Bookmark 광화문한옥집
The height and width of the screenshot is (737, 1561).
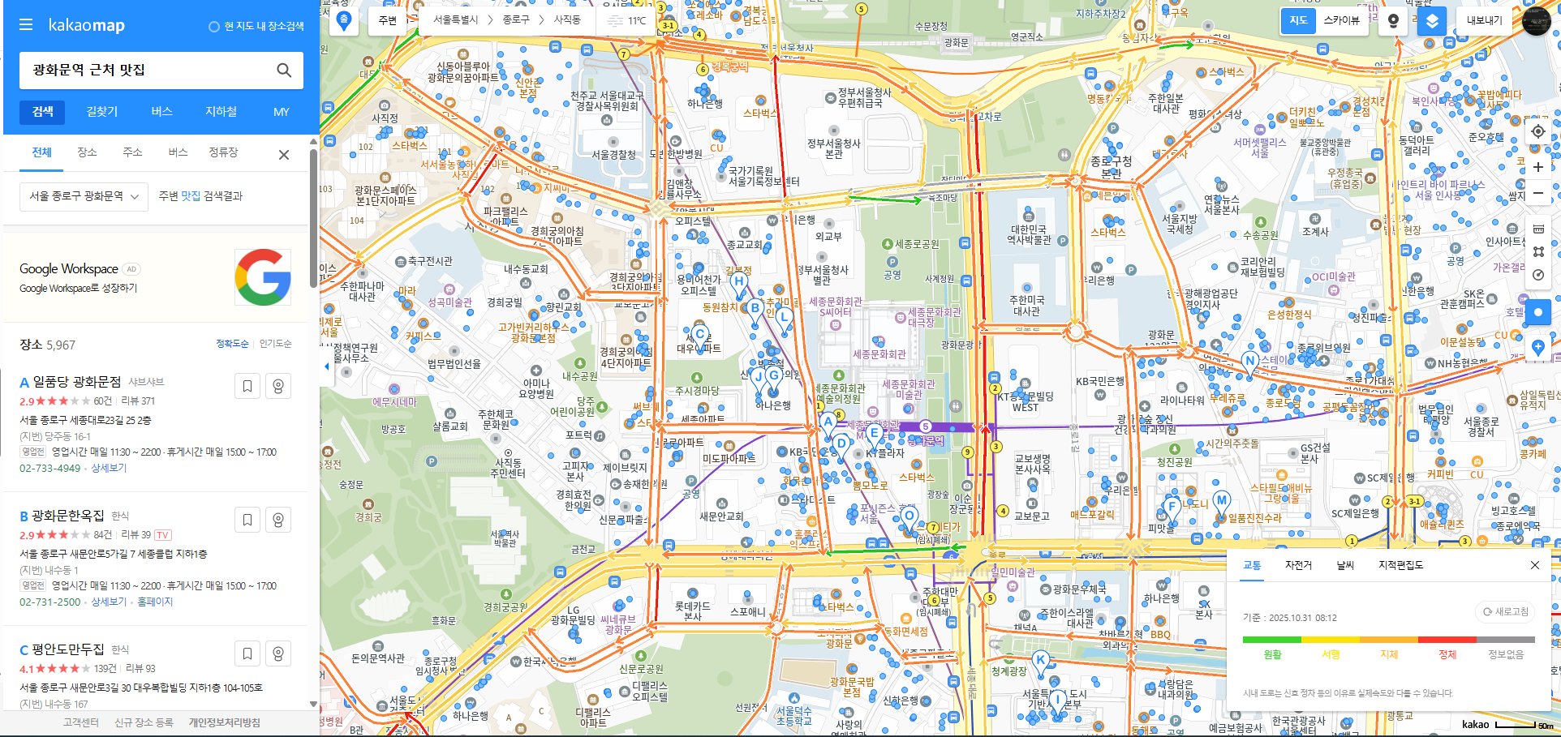click(x=247, y=520)
